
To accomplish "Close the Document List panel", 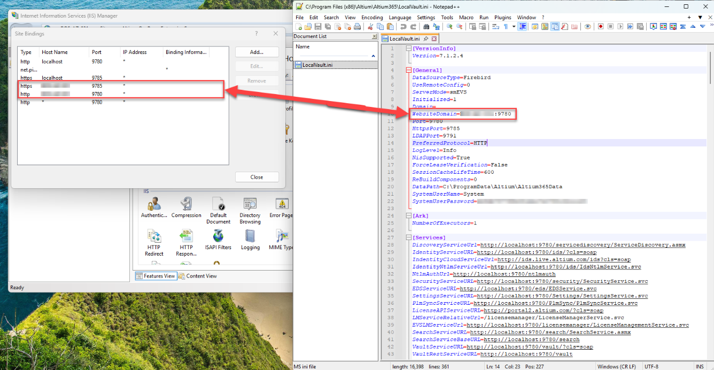I will (x=374, y=37).
